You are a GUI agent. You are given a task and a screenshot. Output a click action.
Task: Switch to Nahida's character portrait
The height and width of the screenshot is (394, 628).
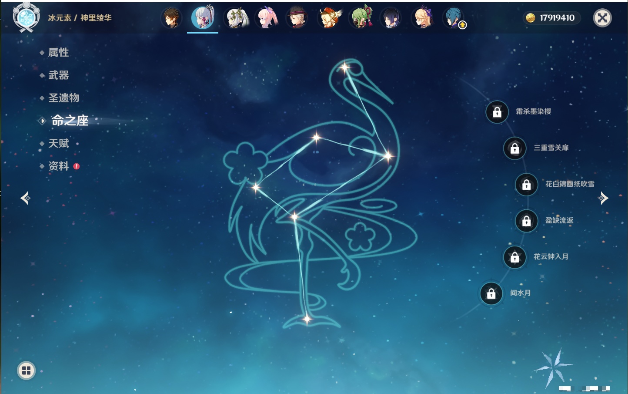coord(236,18)
